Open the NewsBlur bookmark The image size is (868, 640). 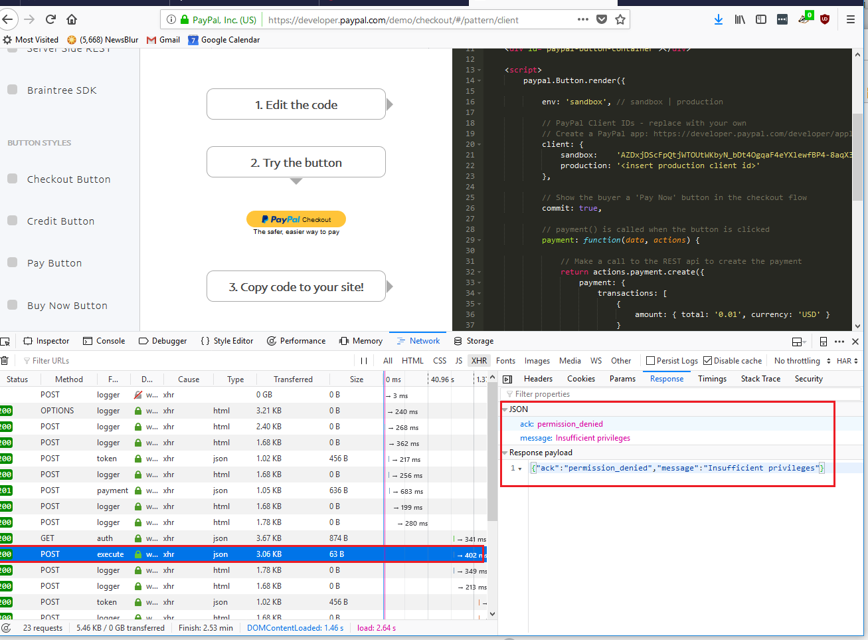(x=102, y=40)
